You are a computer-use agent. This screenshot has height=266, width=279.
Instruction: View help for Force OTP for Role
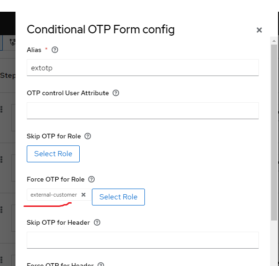[x=91, y=179]
